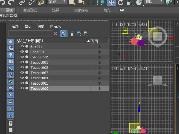Viewport: 179px width, 134px height.
Task: Open the 对象绘制 ribbon tab
Action: pos(81,10)
